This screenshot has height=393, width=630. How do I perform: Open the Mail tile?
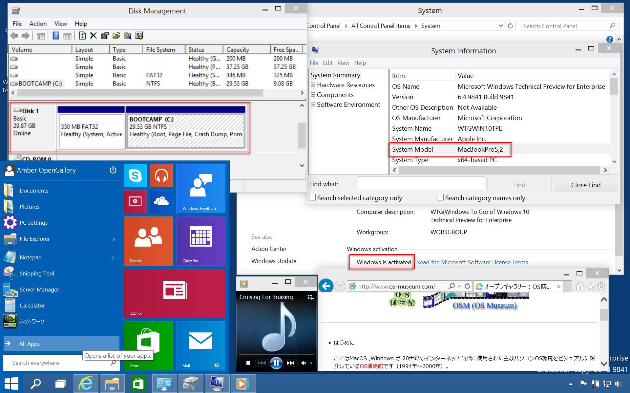pyautogui.click(x=201, y=346)
